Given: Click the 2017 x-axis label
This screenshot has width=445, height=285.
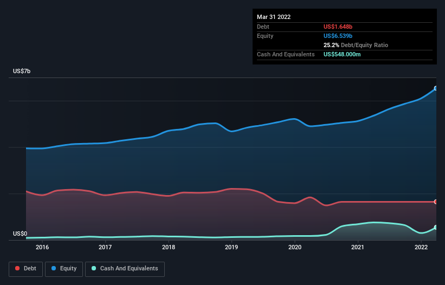Looking at the screenshot, I should [x=105, y=247].
